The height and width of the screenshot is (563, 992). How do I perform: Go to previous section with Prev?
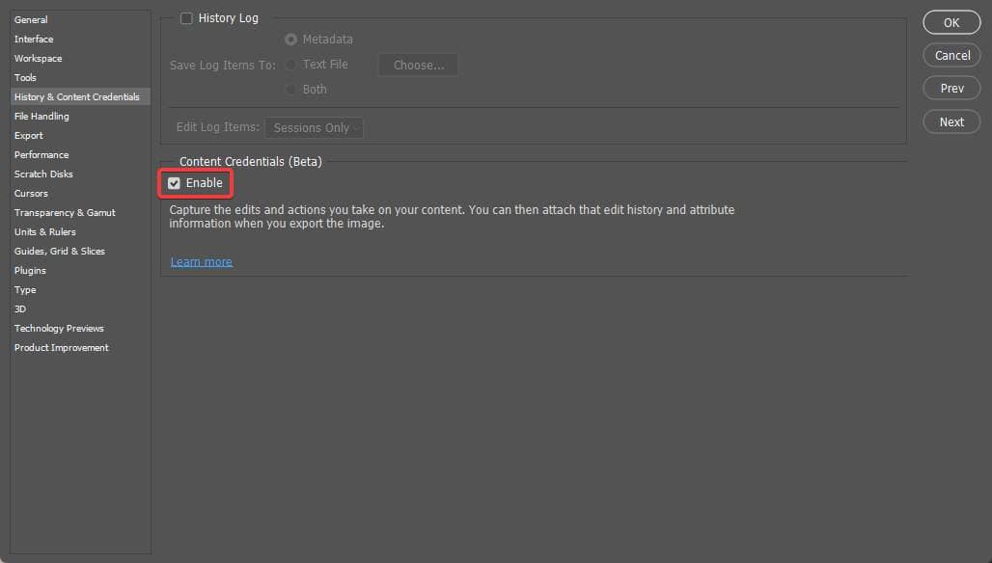tap(951, 89)
